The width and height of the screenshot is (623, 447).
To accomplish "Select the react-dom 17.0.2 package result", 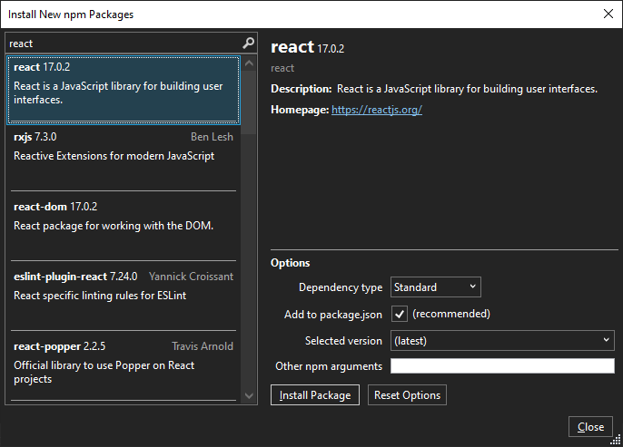I will click(x=124, y=228).
